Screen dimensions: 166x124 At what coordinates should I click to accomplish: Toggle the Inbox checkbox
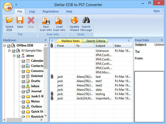pyautogui.click(x=23, y=87)
